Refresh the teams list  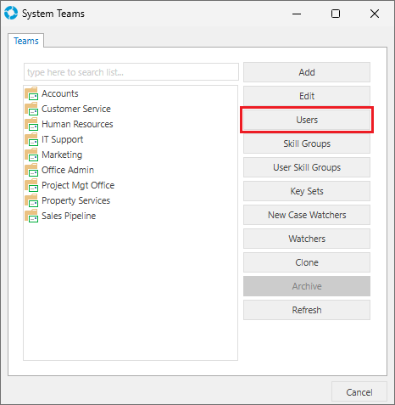(307, 310)
